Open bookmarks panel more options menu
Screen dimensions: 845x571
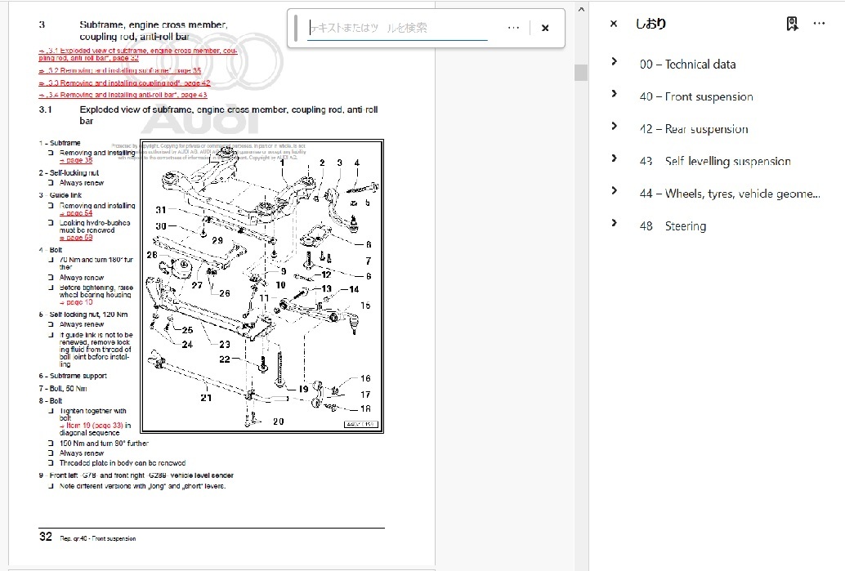point(819,24)
